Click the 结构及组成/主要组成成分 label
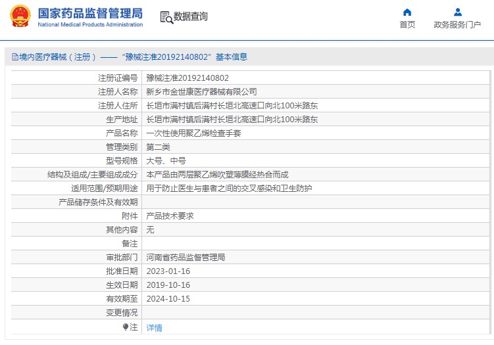Screen dimensions: 494x345 pos(93,174)
